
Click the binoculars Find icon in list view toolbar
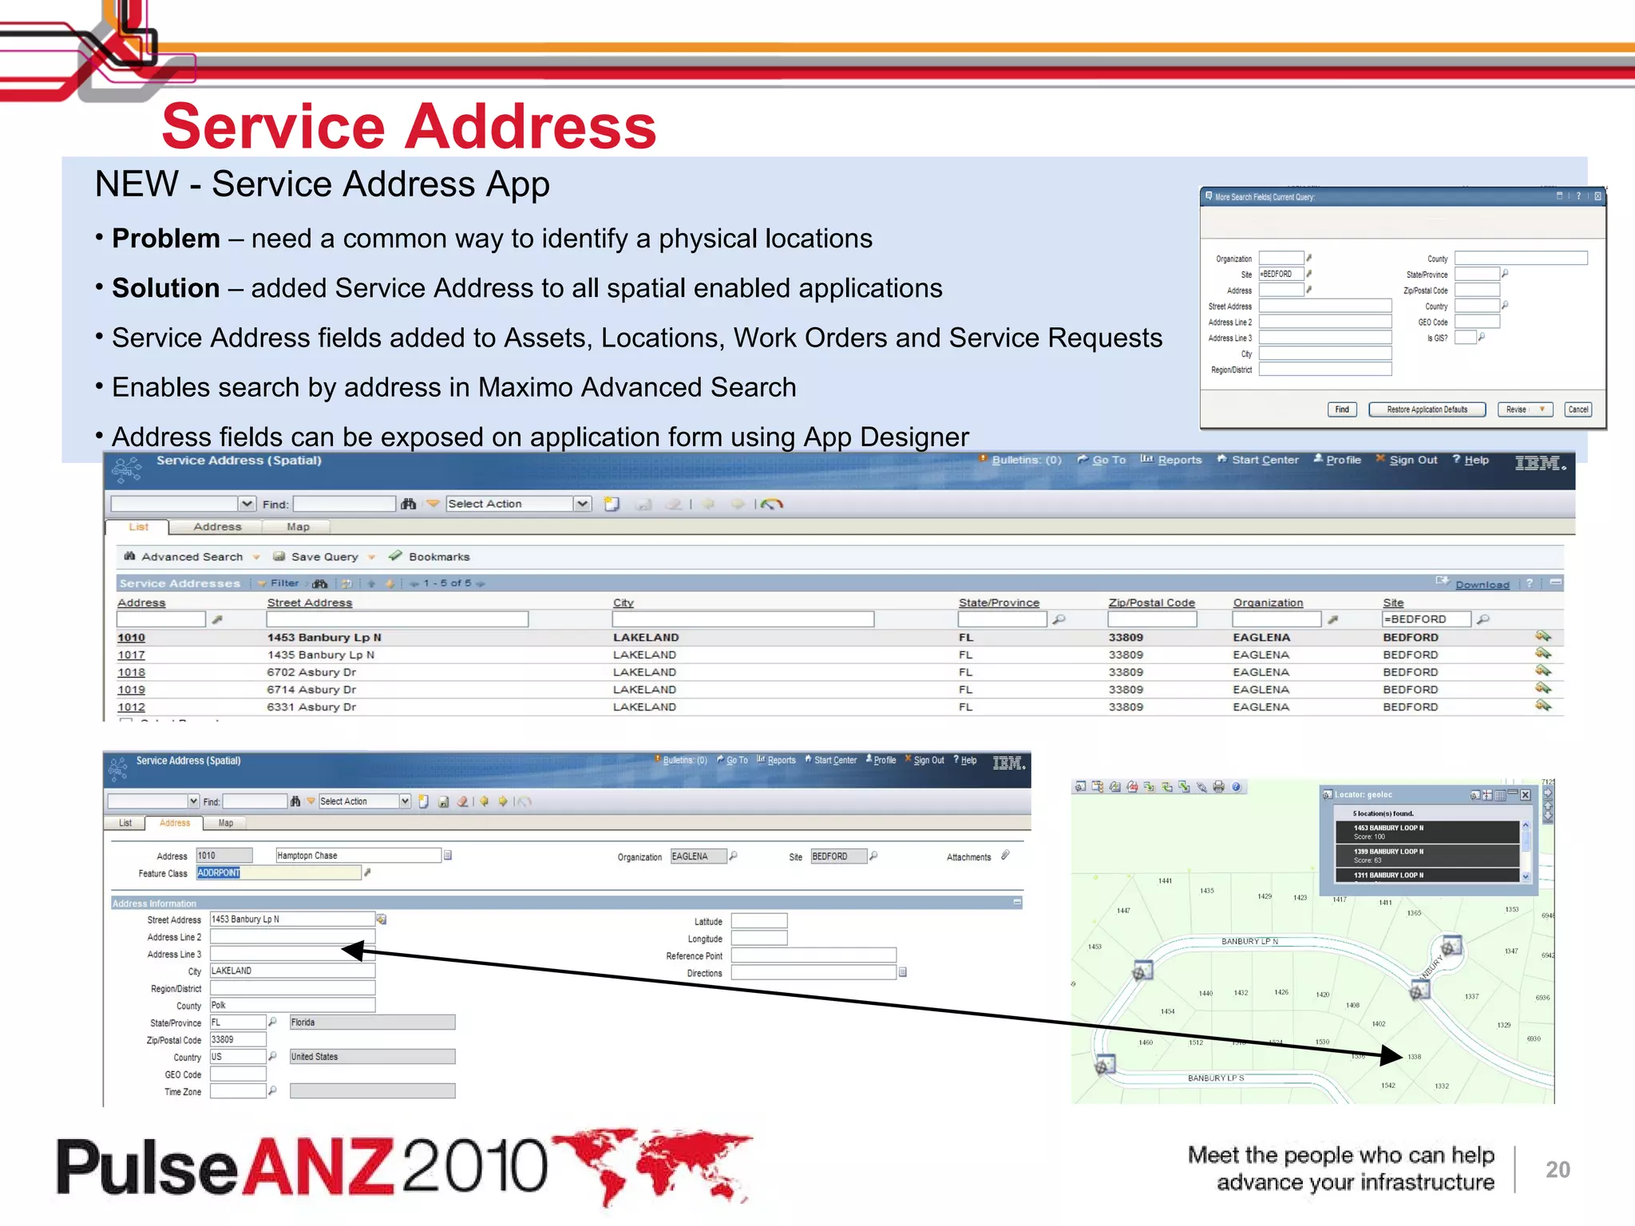[409, 504]
